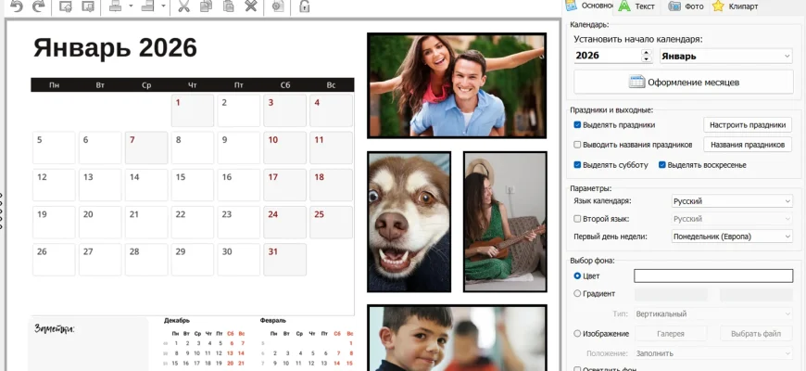Click the camera icon of Фото tab
Image resolution: width=806 pixels, height=371 pixels.
tap(674, 6)
